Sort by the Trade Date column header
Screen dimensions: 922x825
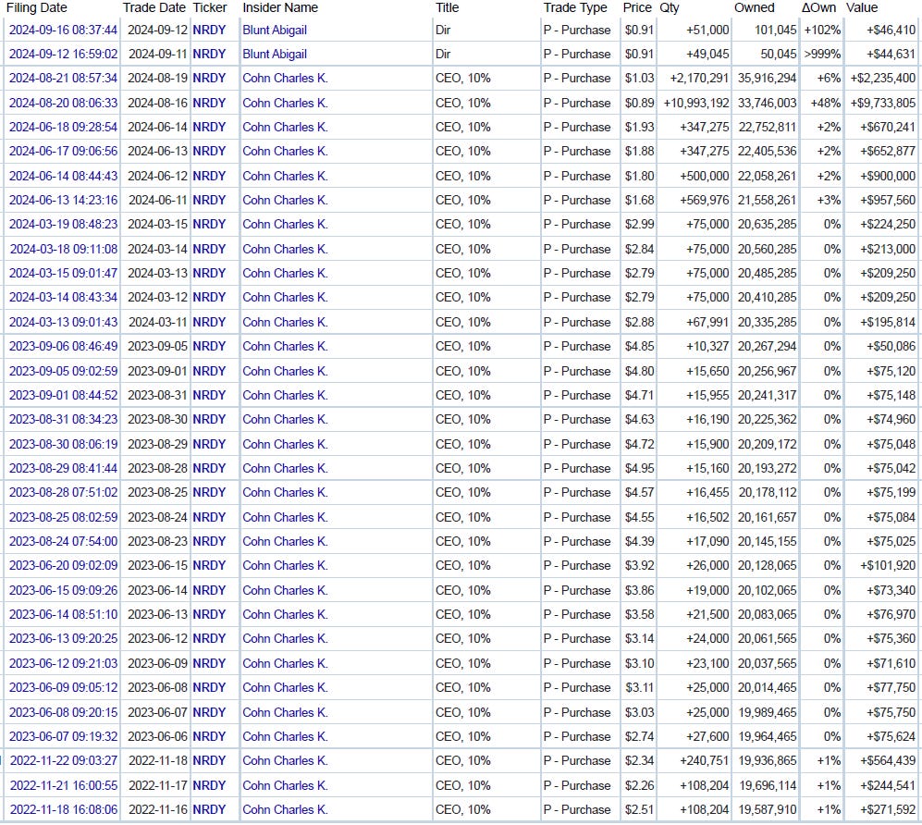click(154, 7)
